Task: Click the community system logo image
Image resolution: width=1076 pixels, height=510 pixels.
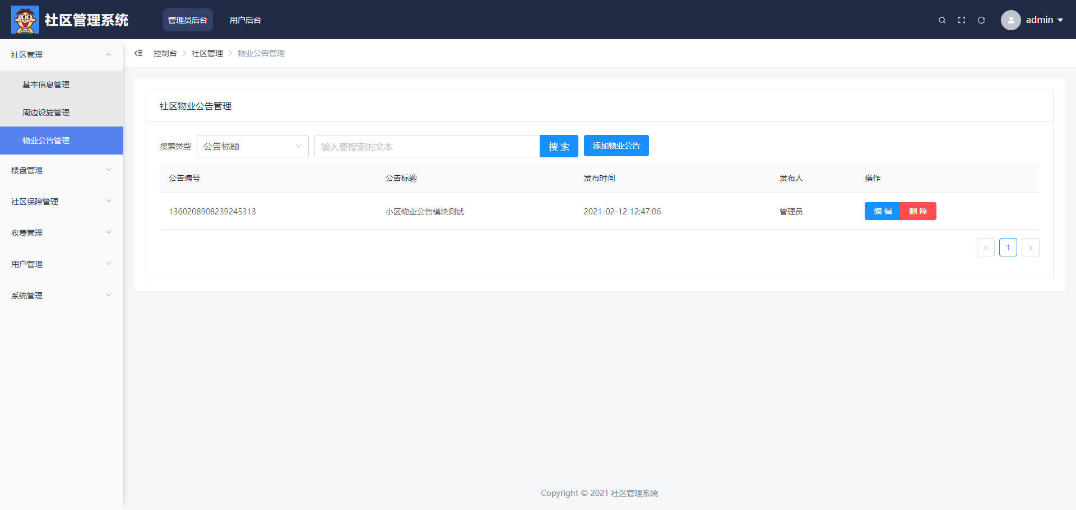Action: [x=25, y=20]
